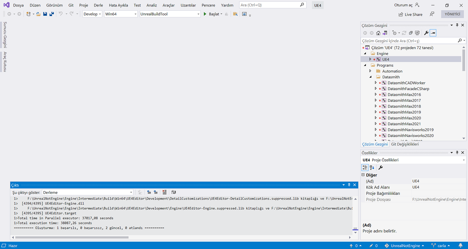Close the Özellikler panel

[463, 153]
